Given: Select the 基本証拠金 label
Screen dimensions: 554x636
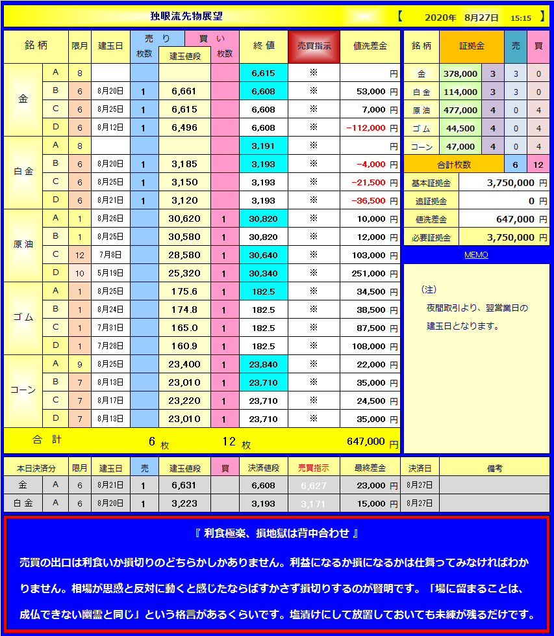Looking at the screenshot, I should 431,183.
